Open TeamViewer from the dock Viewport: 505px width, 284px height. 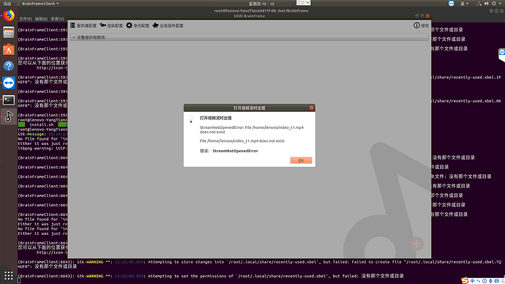(x=9, y=83)
